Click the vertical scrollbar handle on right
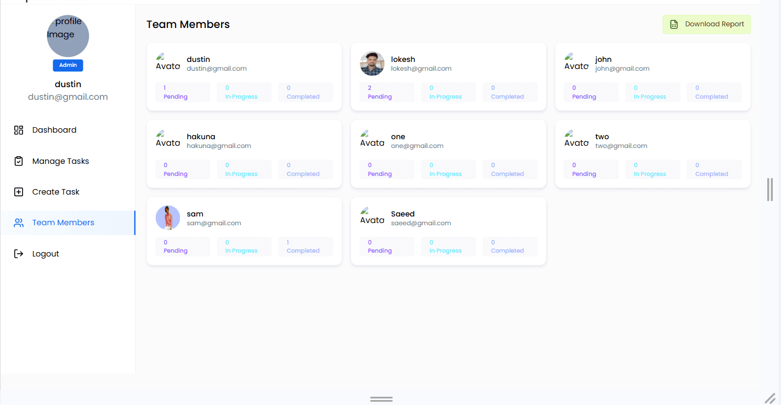Viewport: 781px width, 405px height. (770, 190)
